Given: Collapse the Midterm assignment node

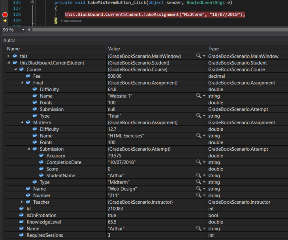Looking at the screenshot, I should pos(22,122).
